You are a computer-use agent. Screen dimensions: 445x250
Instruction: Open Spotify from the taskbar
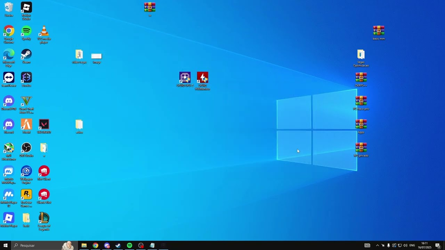[130, 245]
